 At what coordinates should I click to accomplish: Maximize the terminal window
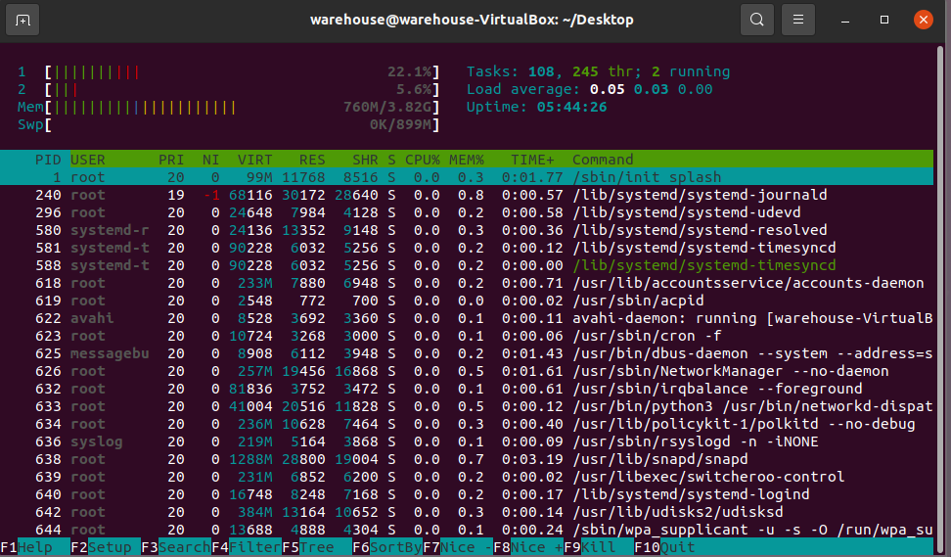click(x=884, y=20)
